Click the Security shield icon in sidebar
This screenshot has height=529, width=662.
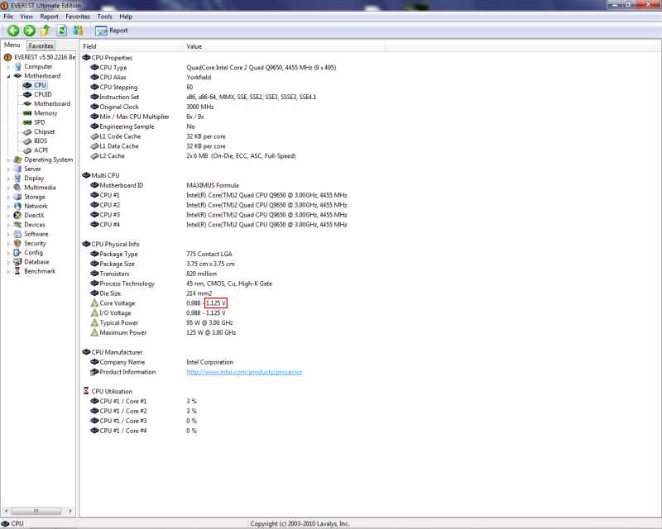pos(17,243)
